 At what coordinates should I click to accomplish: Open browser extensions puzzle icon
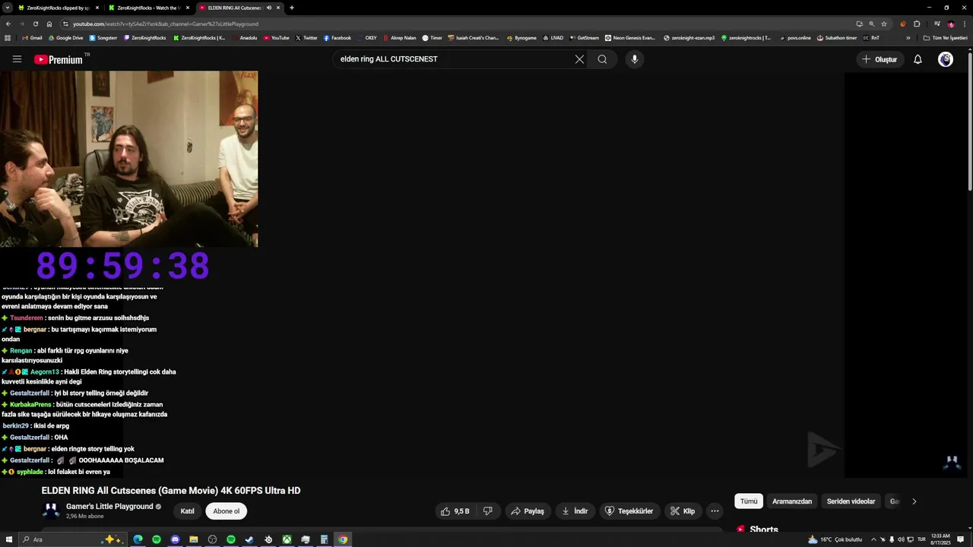917,24
